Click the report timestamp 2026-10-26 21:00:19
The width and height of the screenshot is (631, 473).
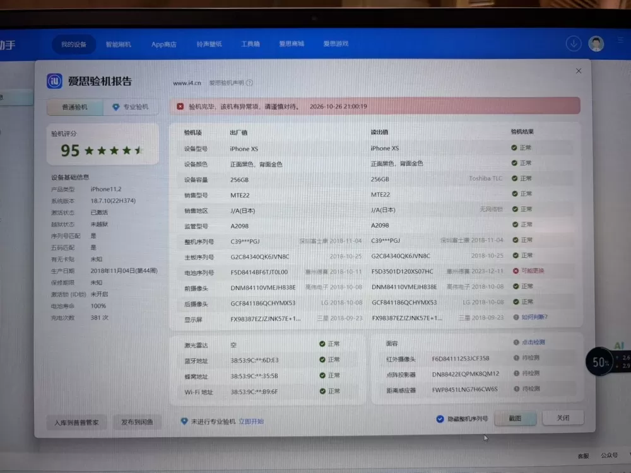338,107
